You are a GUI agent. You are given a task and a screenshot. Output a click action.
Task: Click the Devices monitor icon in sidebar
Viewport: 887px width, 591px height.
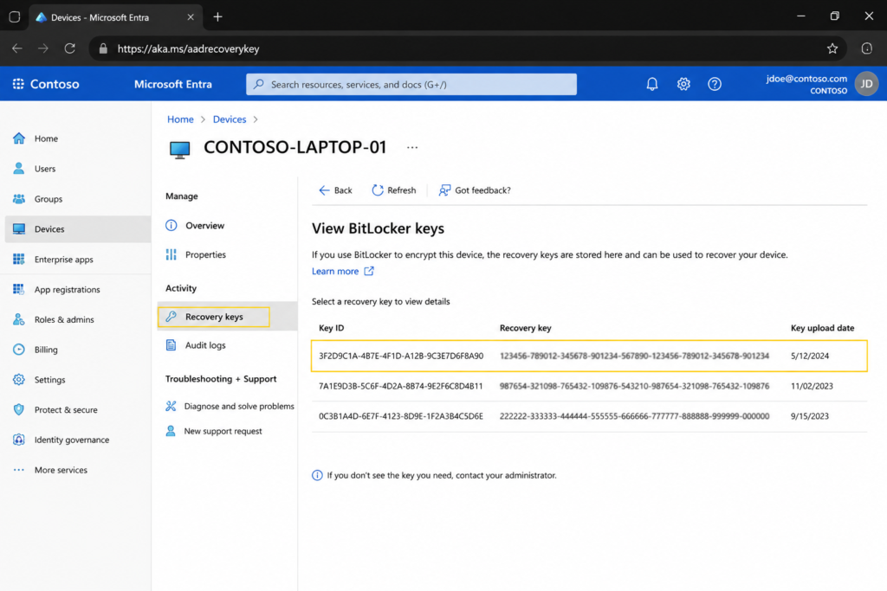(x=19, y=228)
